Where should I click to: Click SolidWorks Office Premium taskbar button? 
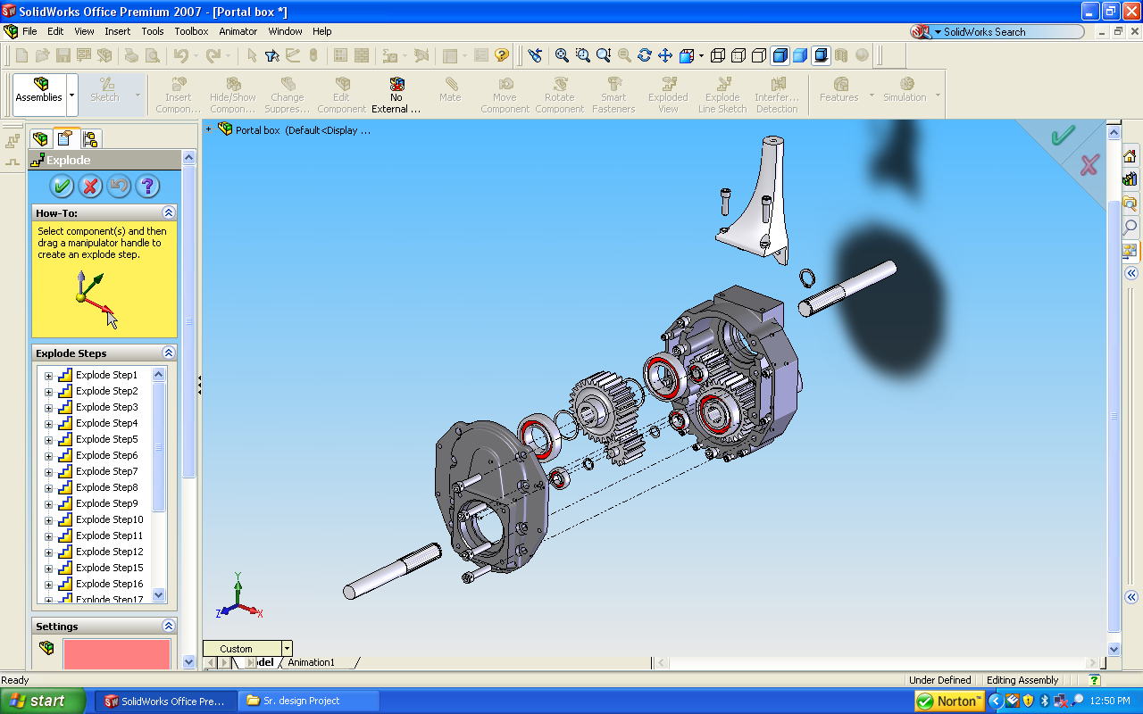pos(166,701)
